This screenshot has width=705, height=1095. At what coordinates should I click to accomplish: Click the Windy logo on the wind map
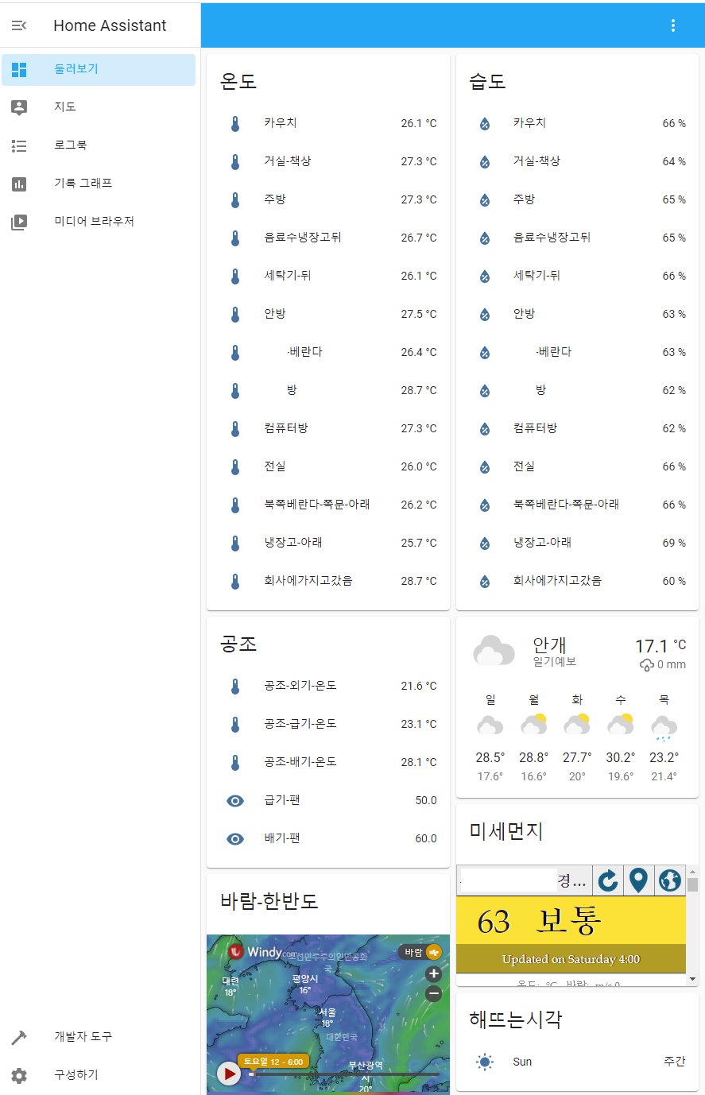[256, 951]
